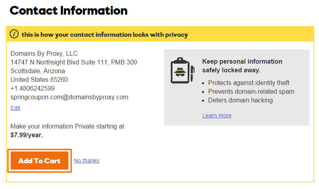Click 'Deters domain hacking' bullet
This screenshot has width=319, height=189.
point(240,100)
